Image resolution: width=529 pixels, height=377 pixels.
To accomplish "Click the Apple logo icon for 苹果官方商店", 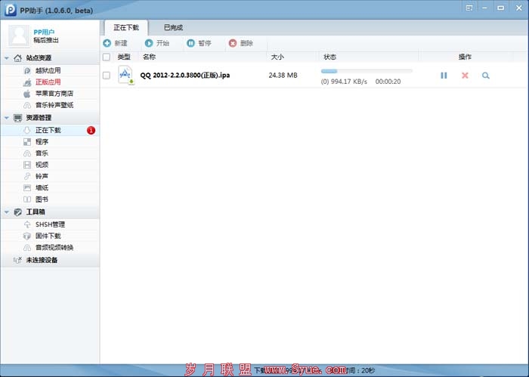I will [x=27, y=94].
